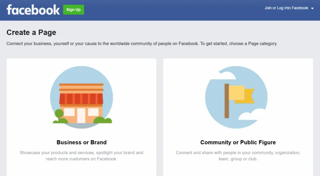Viewport: 320px width, 176px height.
Task: Choose the Community or Public Figure heading
Action: pos(238,142)
